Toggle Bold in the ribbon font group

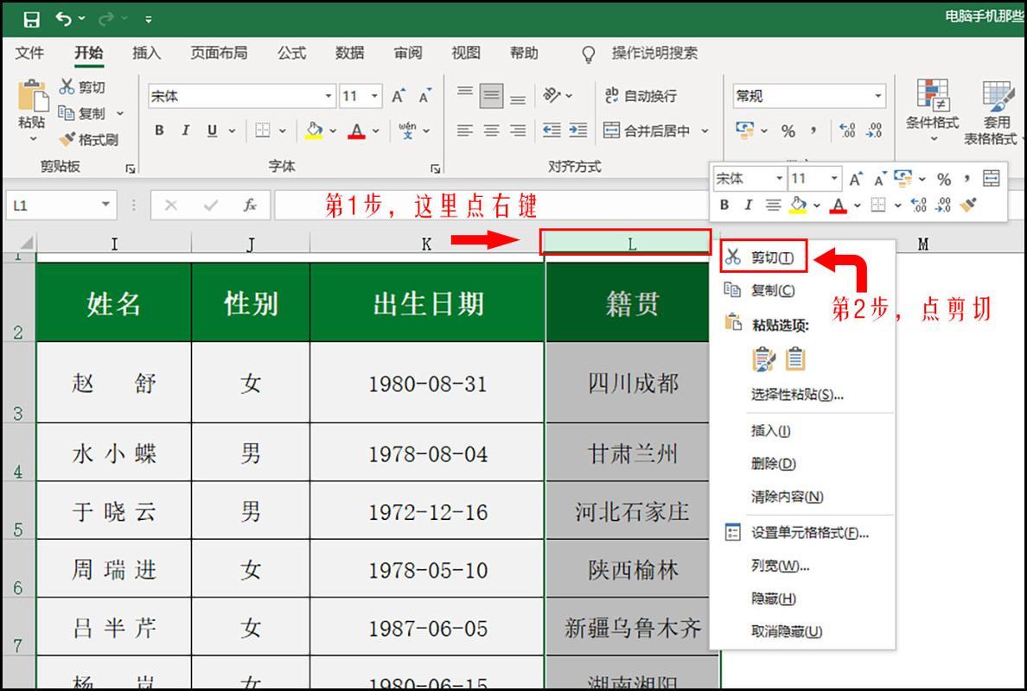[159, 130]
